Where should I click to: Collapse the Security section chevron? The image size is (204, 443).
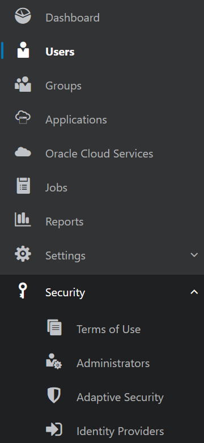click(194, 292)
